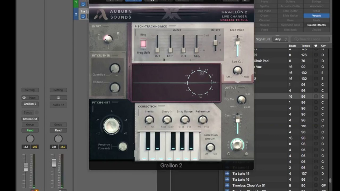The width and height of the screenshot is (340, 191).
Task: Click the Dry/Wet output knob
Action: [237, 145]
